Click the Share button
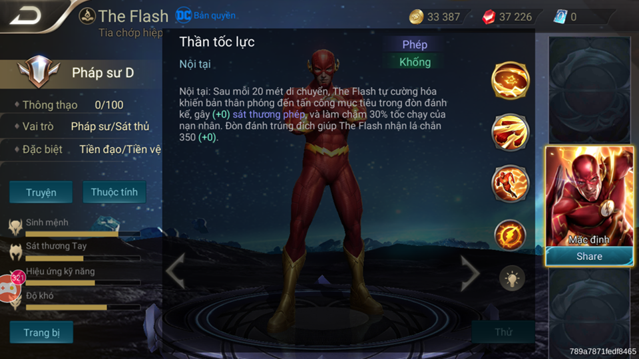 [589, 256]
